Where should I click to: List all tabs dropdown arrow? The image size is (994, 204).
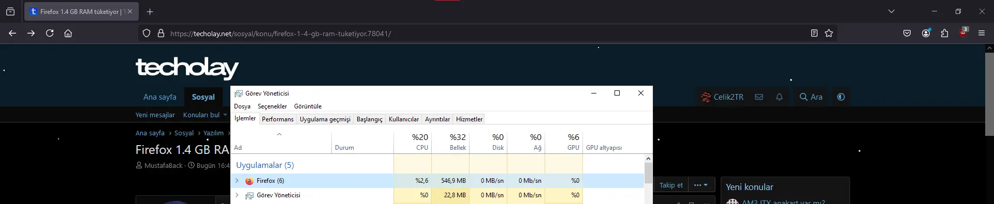pyautogui.click(x=891, y=11)
